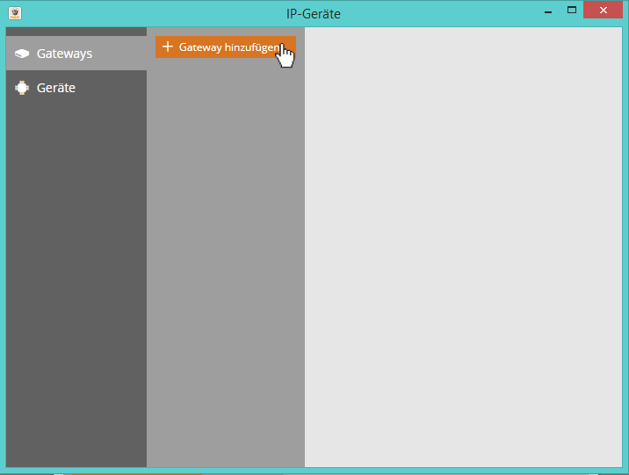Screen dimensions: 629x475
Task: Click the plus icon on the orange button
Action: (168, 47)
